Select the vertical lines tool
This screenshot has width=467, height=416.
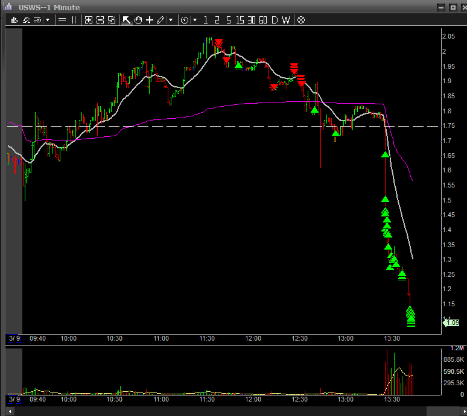pyautogui.click(x=74, y=20)
